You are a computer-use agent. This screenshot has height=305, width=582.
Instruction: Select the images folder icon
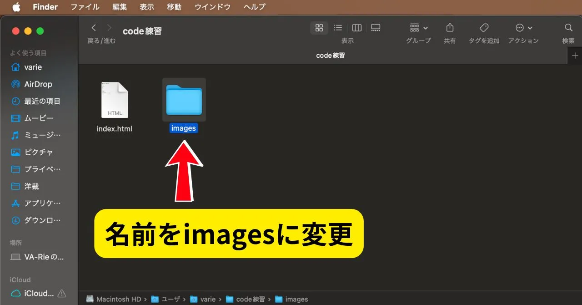coord(184,100)
